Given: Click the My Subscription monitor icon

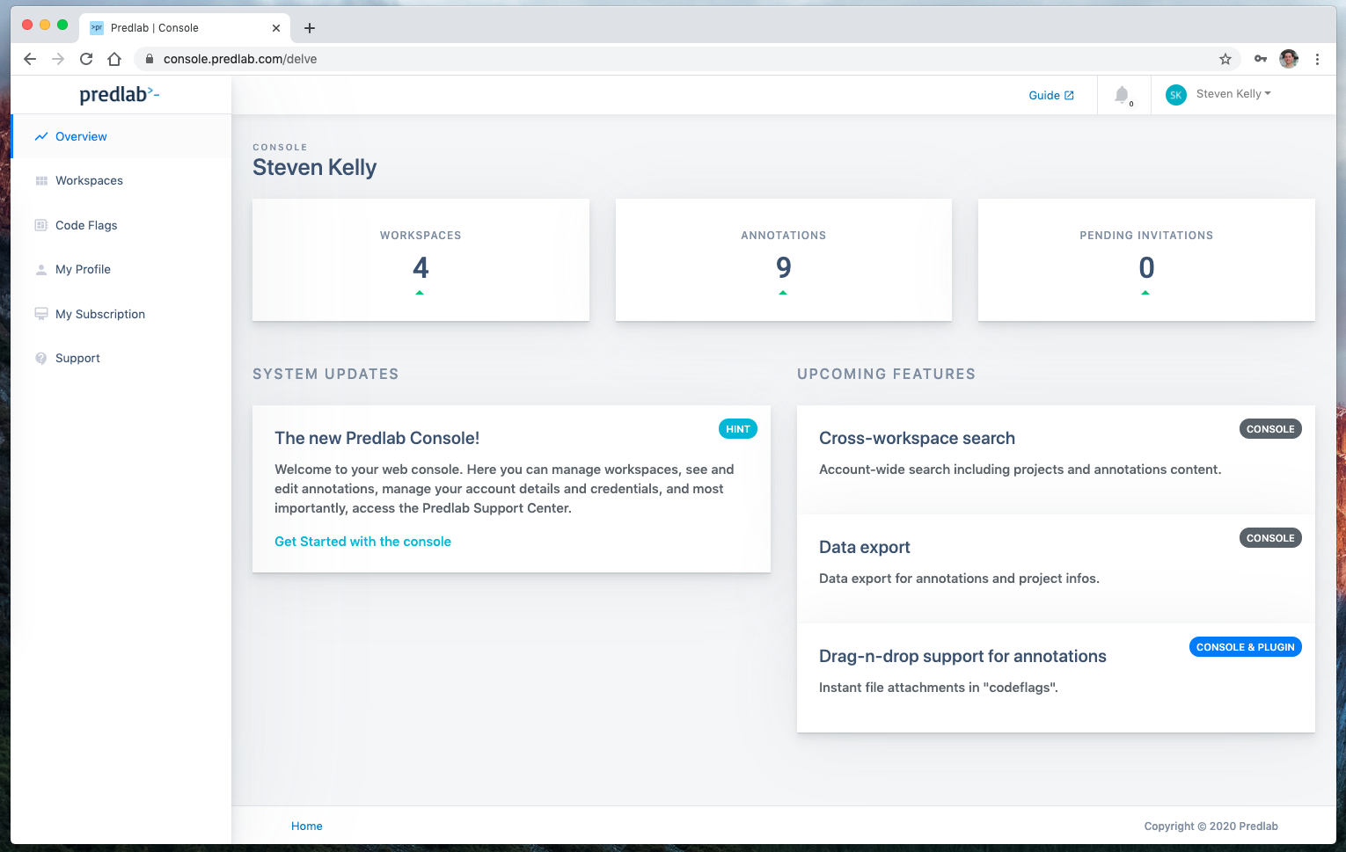Looking at the screenshot, I should (x=40, y=314).
